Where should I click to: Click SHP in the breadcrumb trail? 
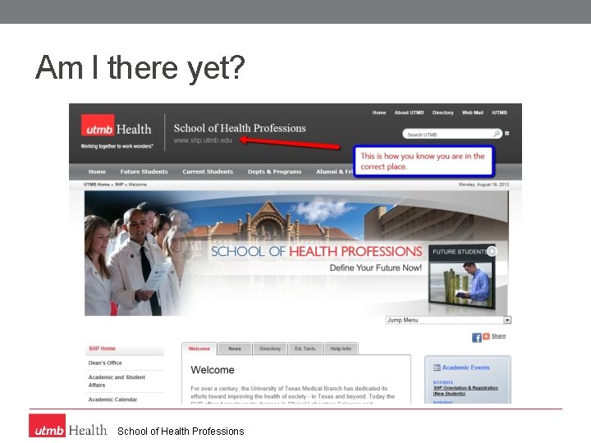119,185
